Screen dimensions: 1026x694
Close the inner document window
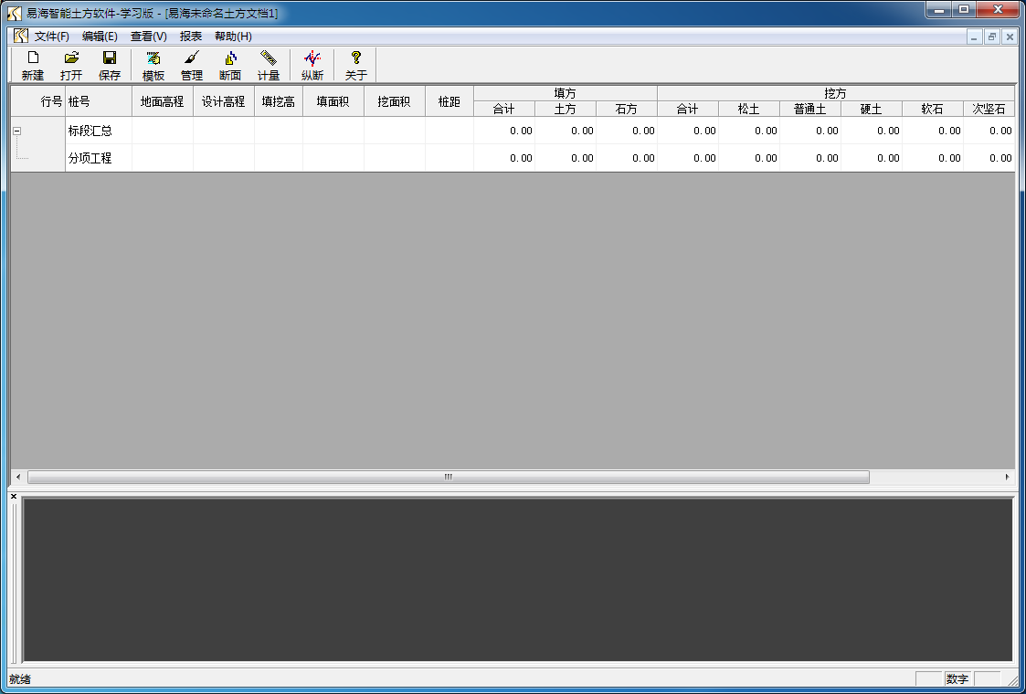[x=1010, y=37]
